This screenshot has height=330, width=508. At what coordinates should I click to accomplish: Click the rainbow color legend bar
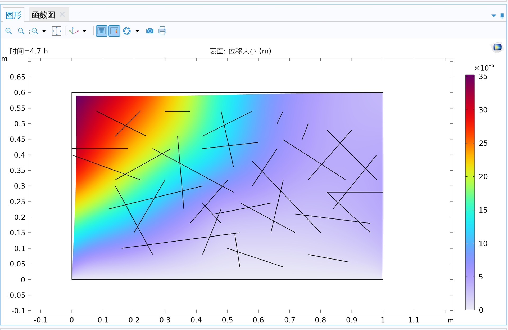pyautogui.click(x=470, y=192)
